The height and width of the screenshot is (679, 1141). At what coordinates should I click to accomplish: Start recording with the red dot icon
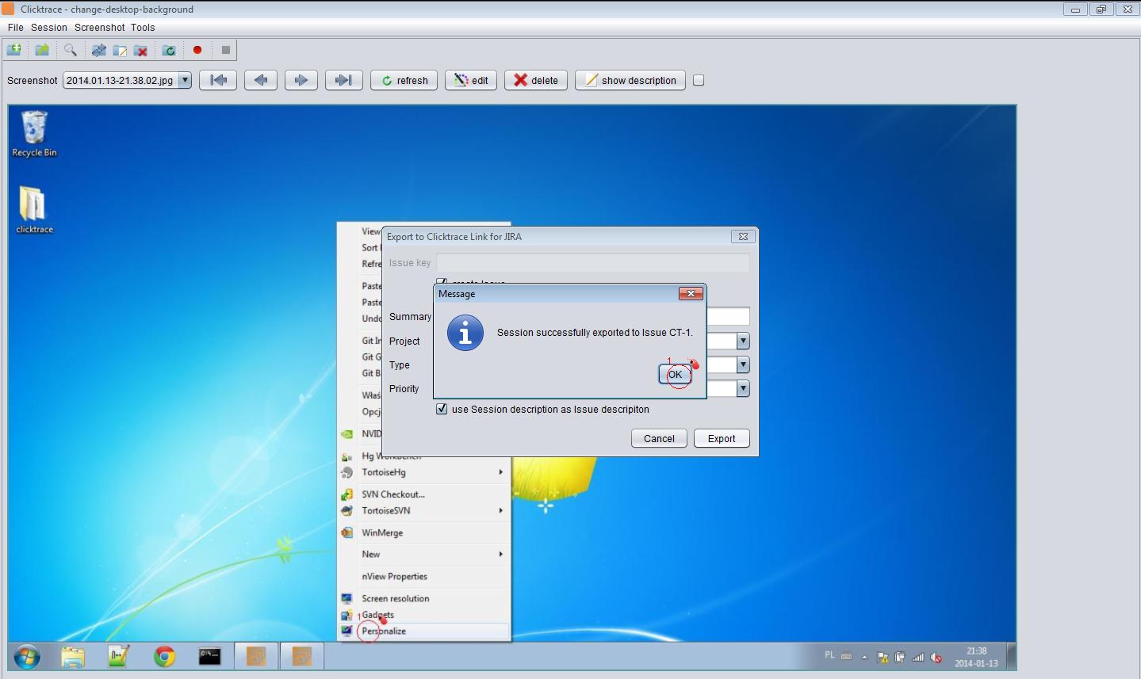point(197,50)
